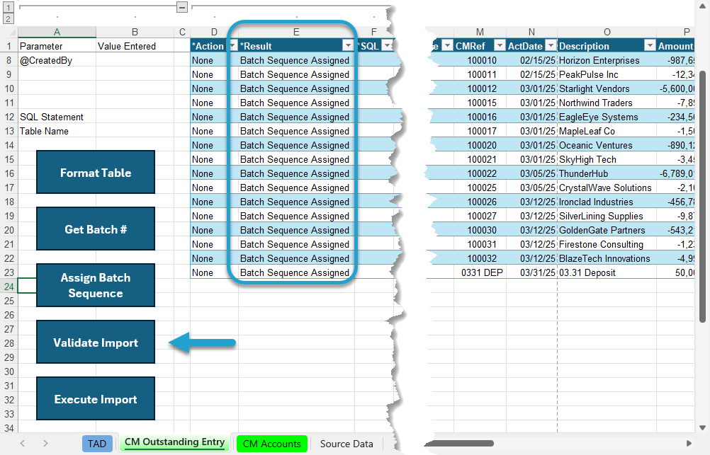710x455 pixels.
Task: Click the vertical scrollbar thumb
Action: [702, 196]
